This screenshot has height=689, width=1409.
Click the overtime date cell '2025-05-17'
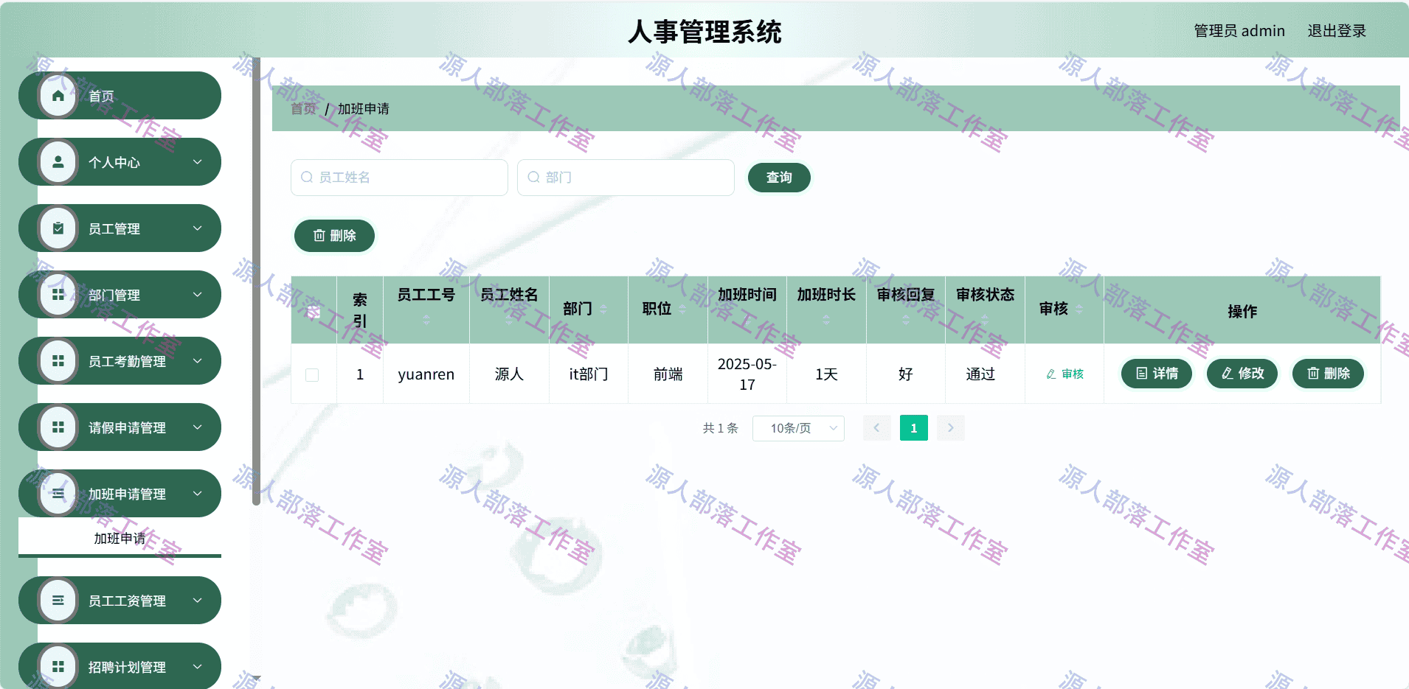pos(747,374)
